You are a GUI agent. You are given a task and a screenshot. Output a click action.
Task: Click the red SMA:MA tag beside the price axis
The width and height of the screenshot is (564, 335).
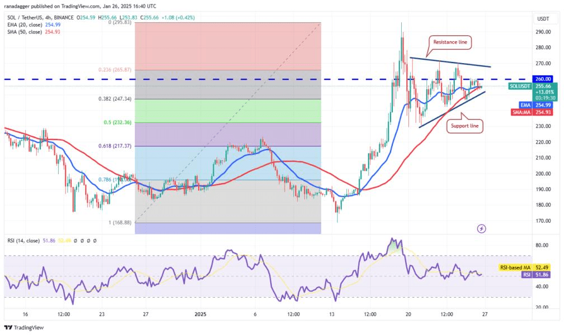521,112
